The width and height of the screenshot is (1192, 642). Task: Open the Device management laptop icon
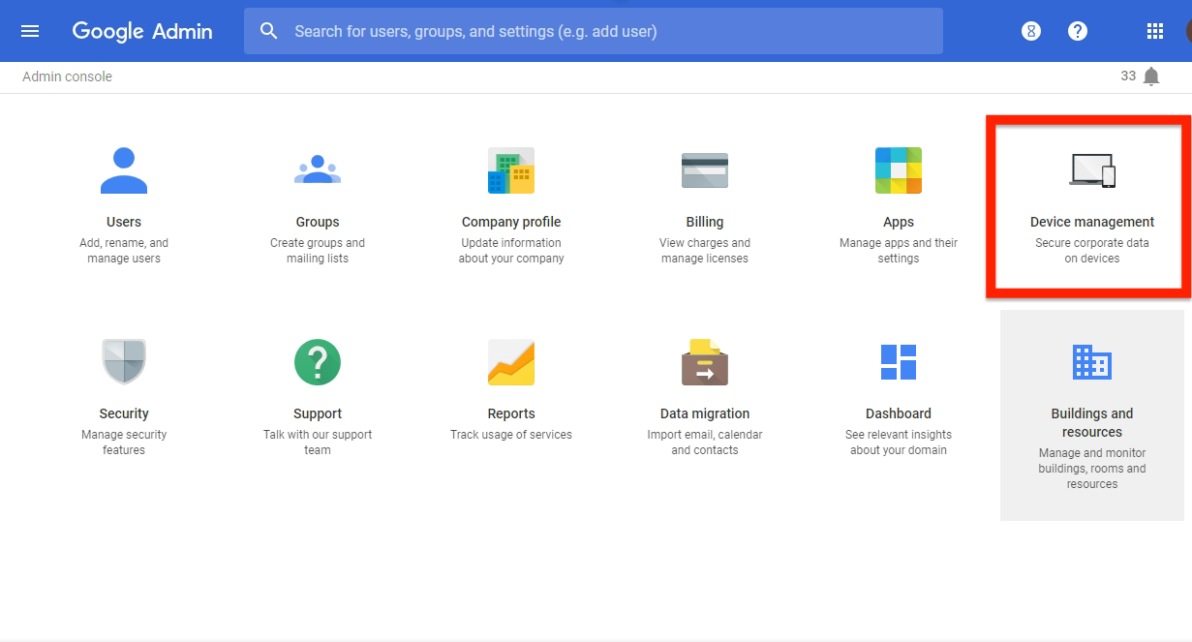click(x=1092, y=170)
